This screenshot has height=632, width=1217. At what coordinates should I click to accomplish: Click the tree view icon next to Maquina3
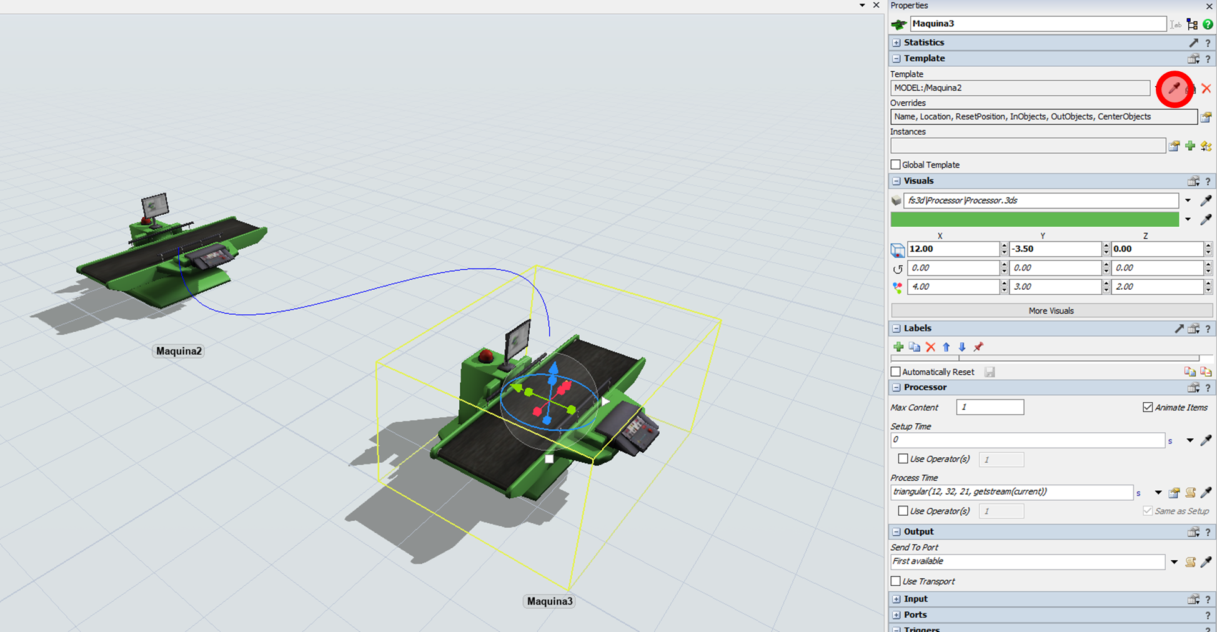(x=1192, y=24)
